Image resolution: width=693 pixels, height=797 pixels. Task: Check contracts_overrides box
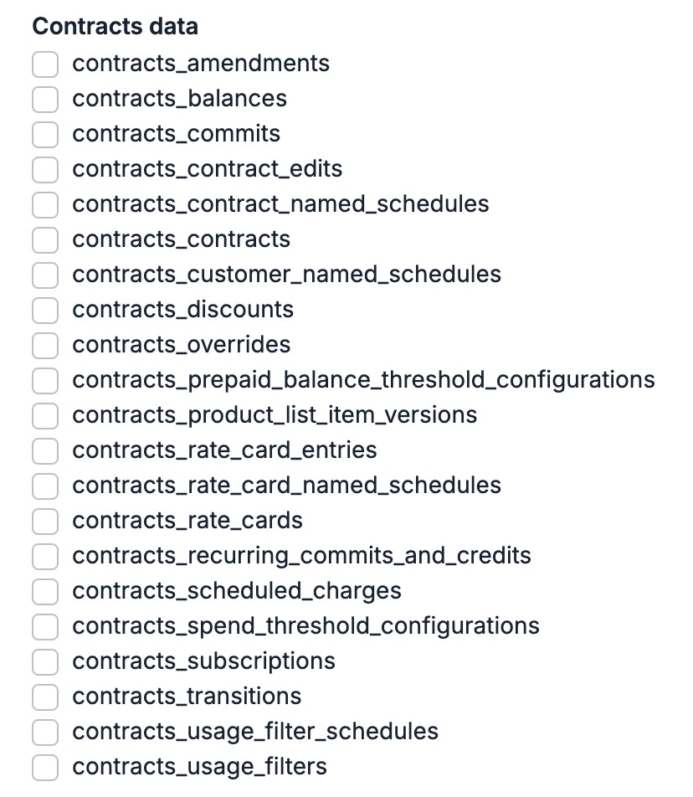point(45,345)
